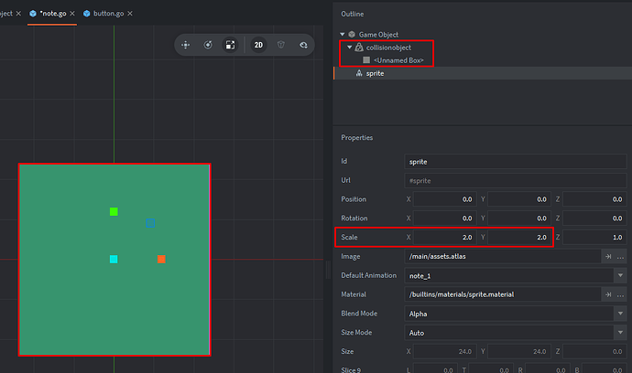
Task: Select the Move tool in viewport toolbar
Action: click(x=186, y=44)
